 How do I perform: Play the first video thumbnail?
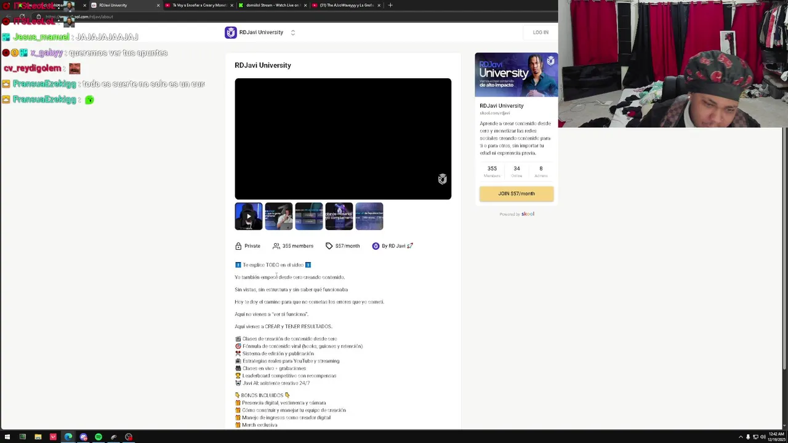pyautogui.click(x=249, y=217)
